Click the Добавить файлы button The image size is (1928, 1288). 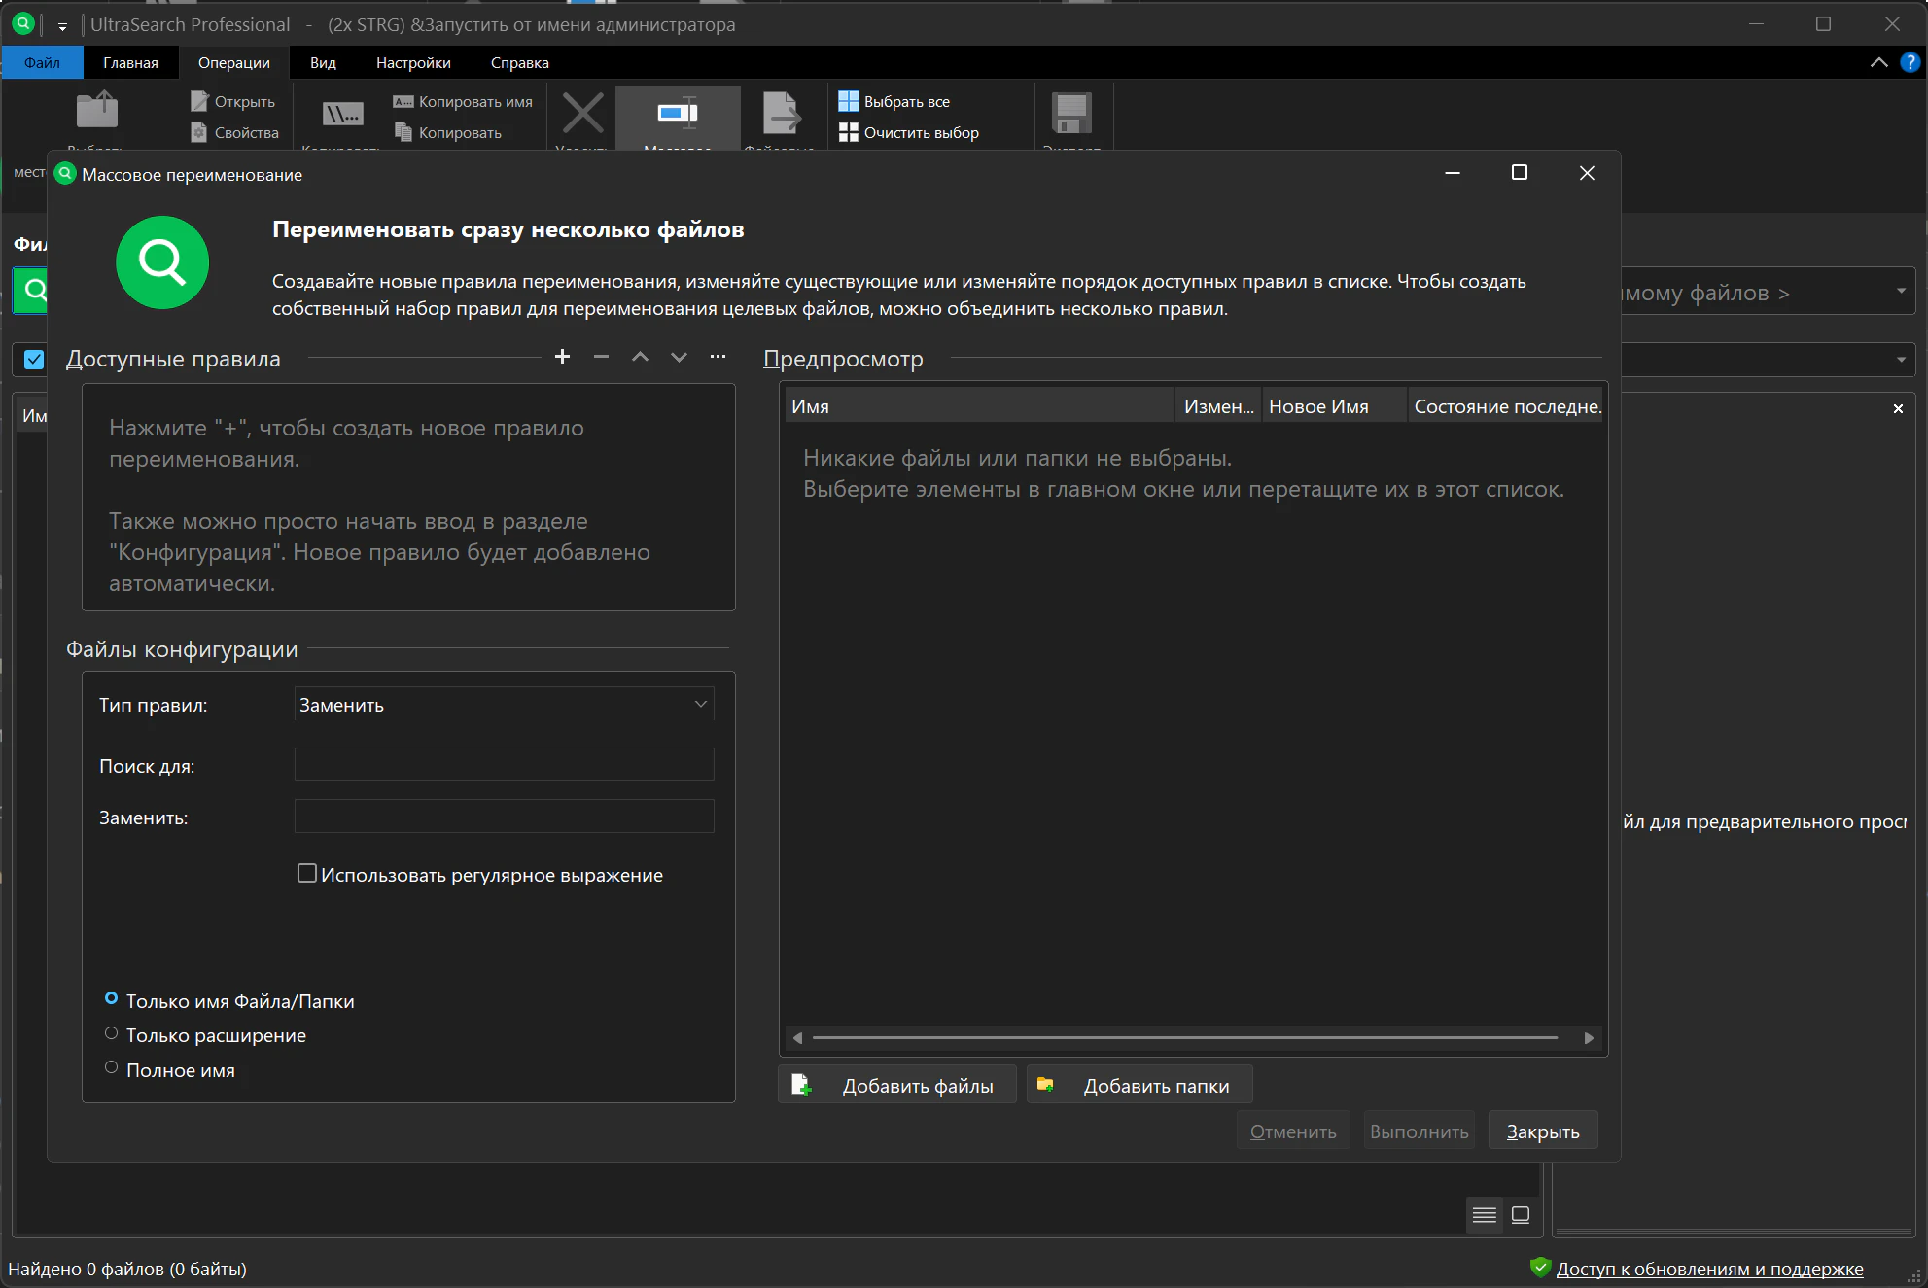tap(896, 1085)
